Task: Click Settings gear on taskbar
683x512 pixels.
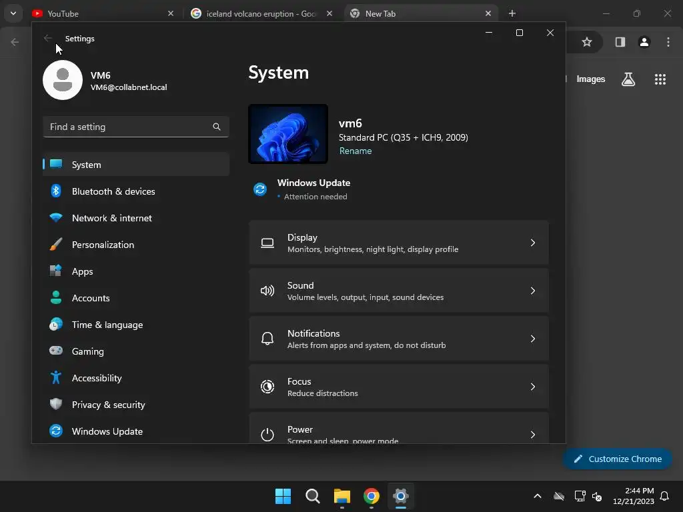Action: point(401,496)
